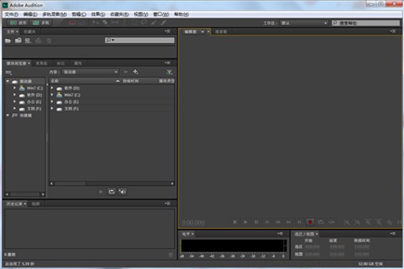Viewport: 404px width, 269px height.
Task: Switch to the 标记 tab
Action: click(61, 63)
